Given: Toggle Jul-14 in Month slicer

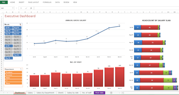Looking at the screenshot, I should coord(9,28).
